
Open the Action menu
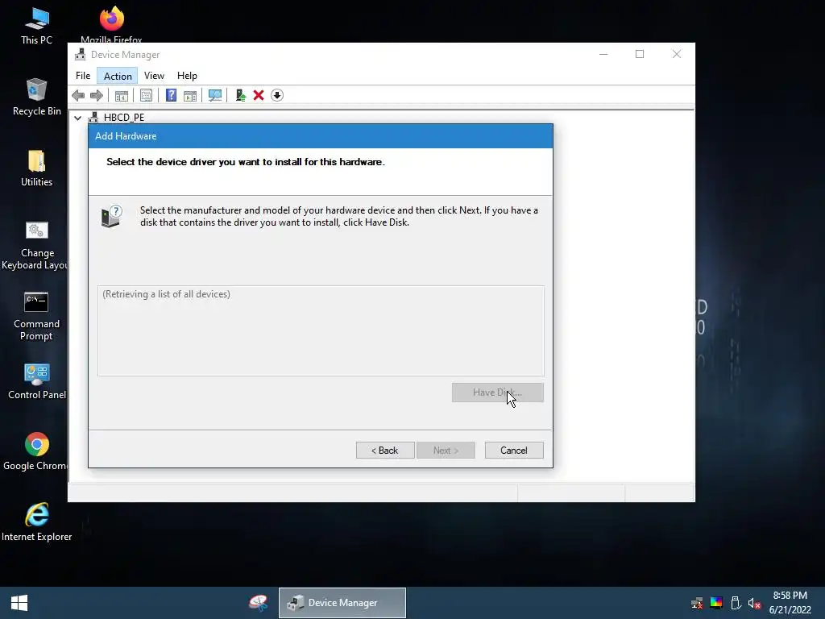pos(118,76)
